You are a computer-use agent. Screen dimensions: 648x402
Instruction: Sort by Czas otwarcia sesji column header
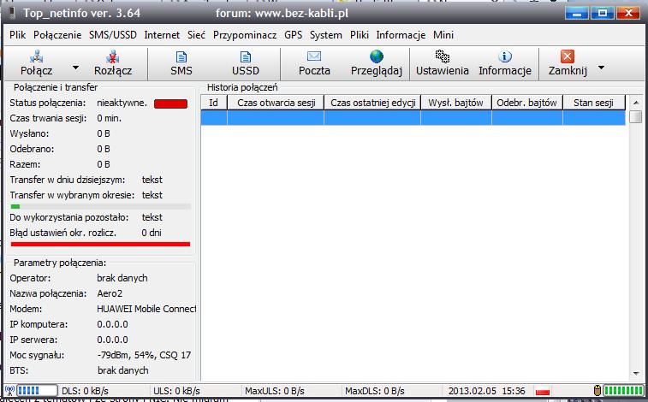click(276, 103)
